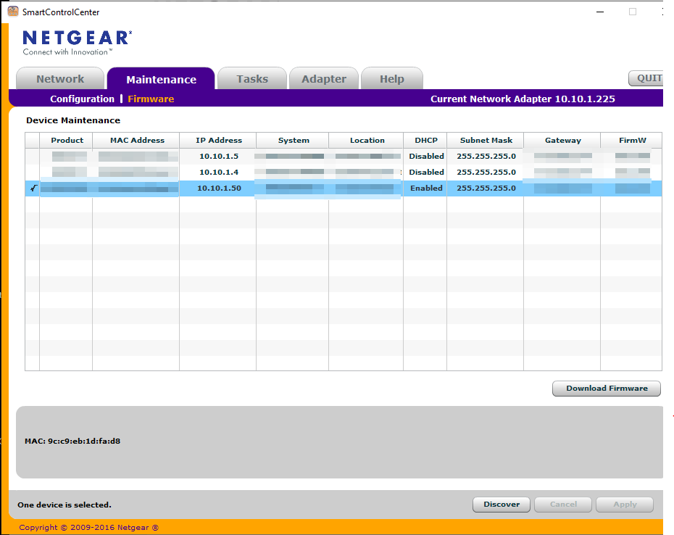
Task: Click the Apply button
Action: (624, 505)
